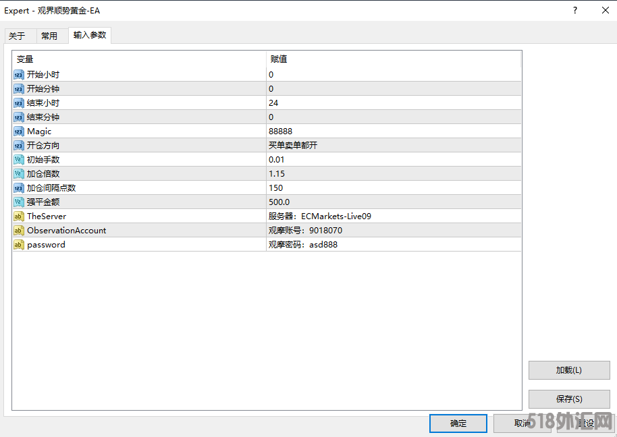
Task: Click the string icon beside password
Action: point(19,245)
